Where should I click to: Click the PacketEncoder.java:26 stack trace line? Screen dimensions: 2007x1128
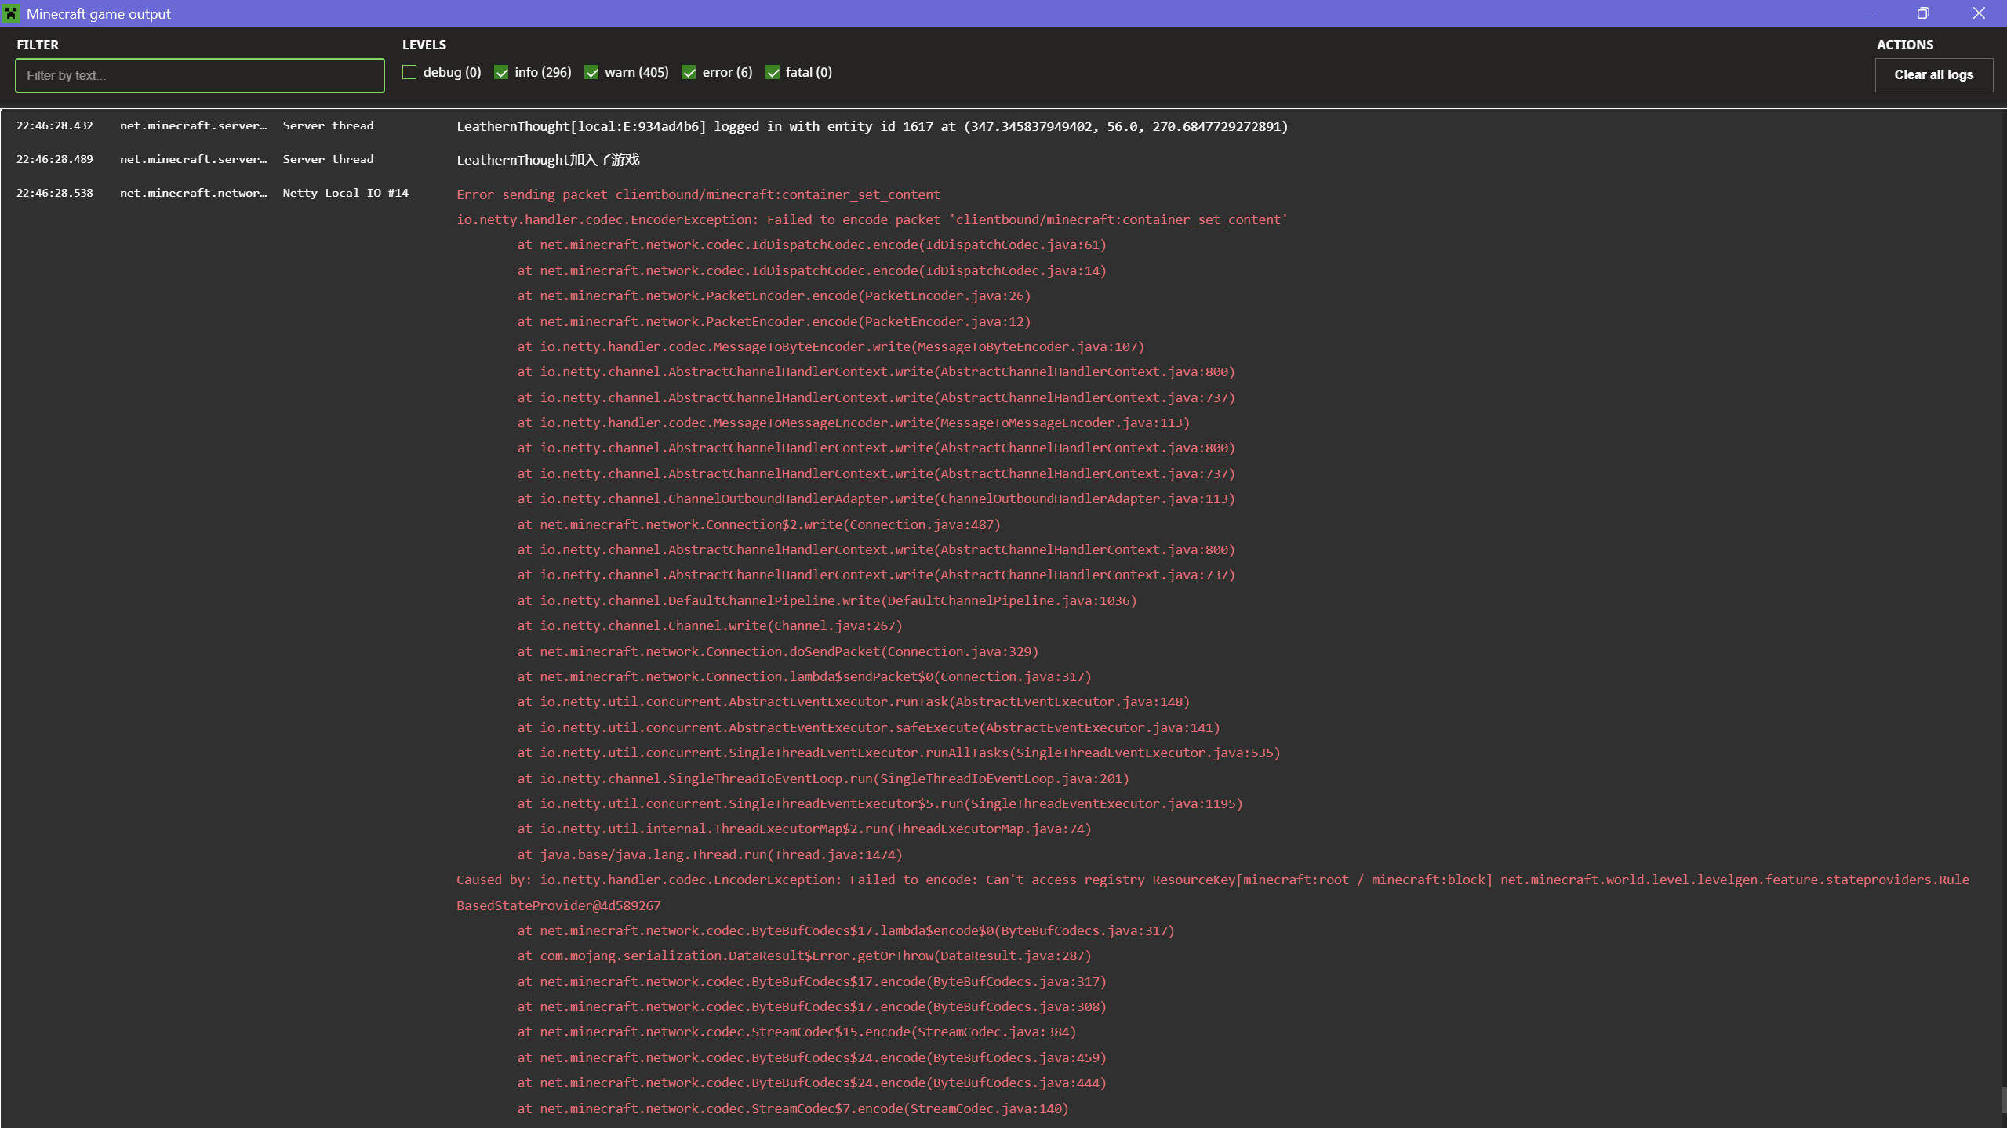(x=774, y=296)
